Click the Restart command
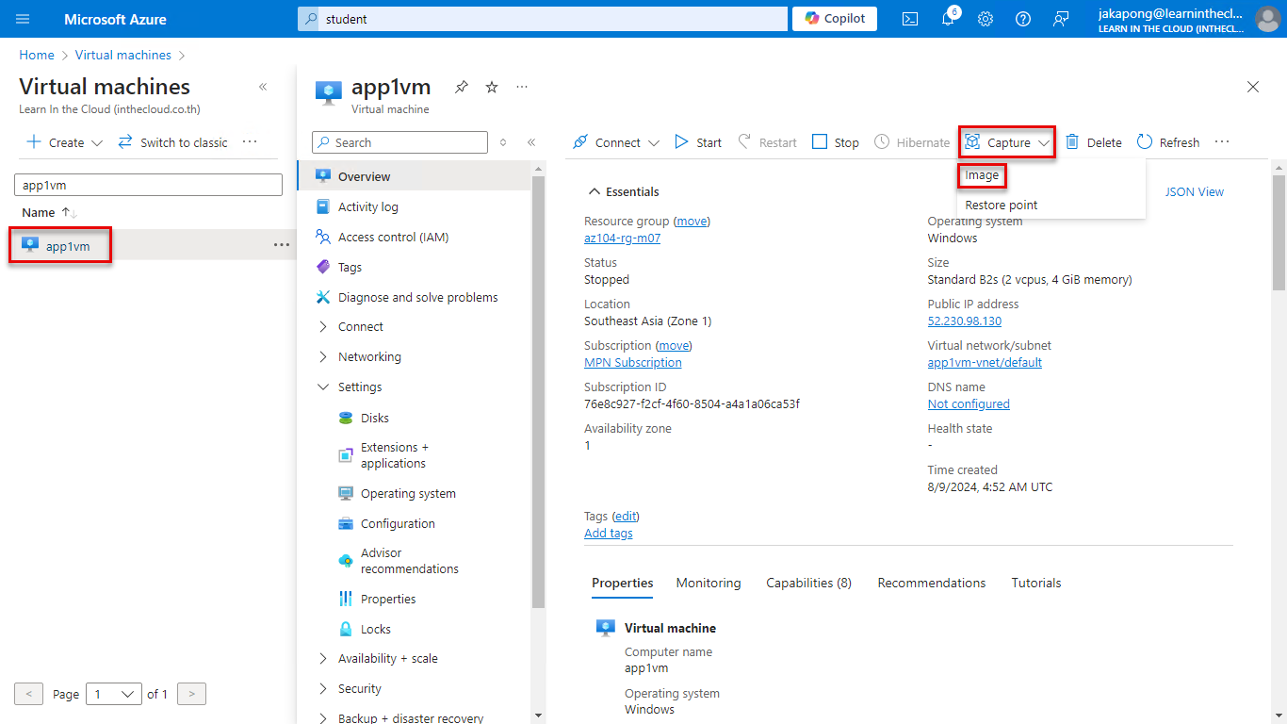The height and width of the screenshot is (724, 1287). [768, 142]
